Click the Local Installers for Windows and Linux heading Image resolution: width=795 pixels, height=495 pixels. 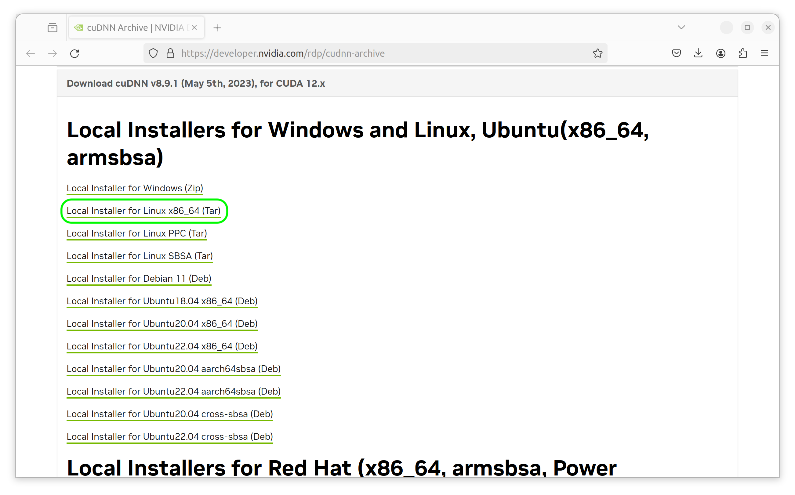(x=358, y=143)
